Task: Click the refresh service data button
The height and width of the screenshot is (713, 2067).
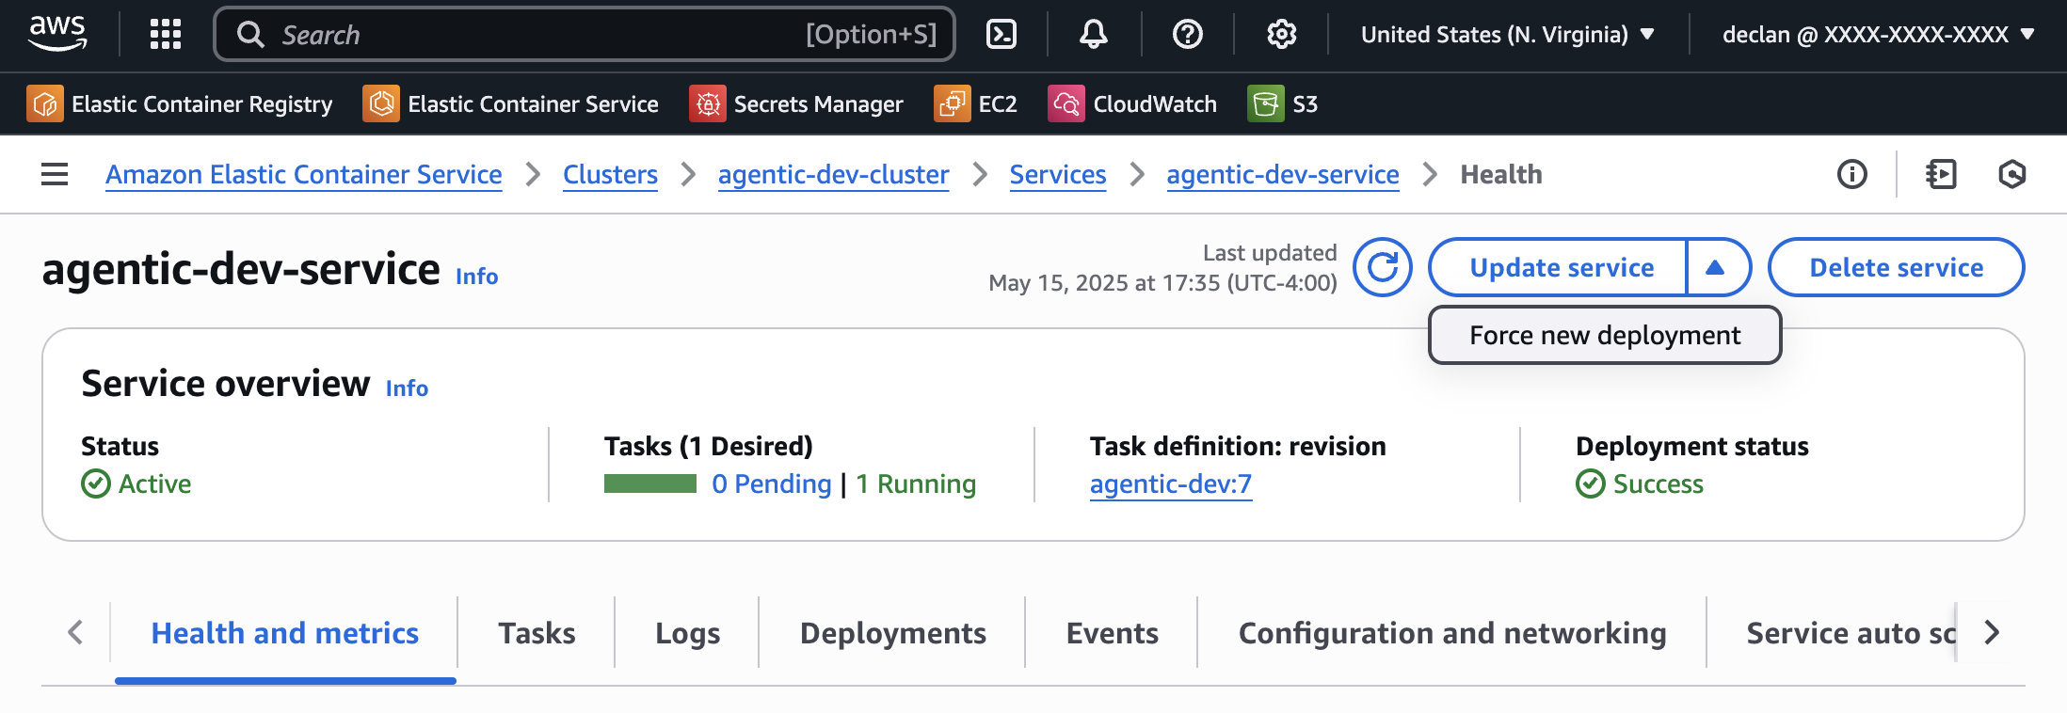Action: [1382, 267]
